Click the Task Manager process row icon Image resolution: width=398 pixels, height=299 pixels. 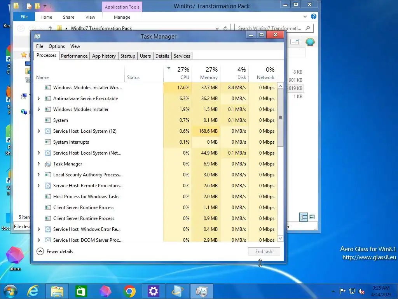pos(48,164)
